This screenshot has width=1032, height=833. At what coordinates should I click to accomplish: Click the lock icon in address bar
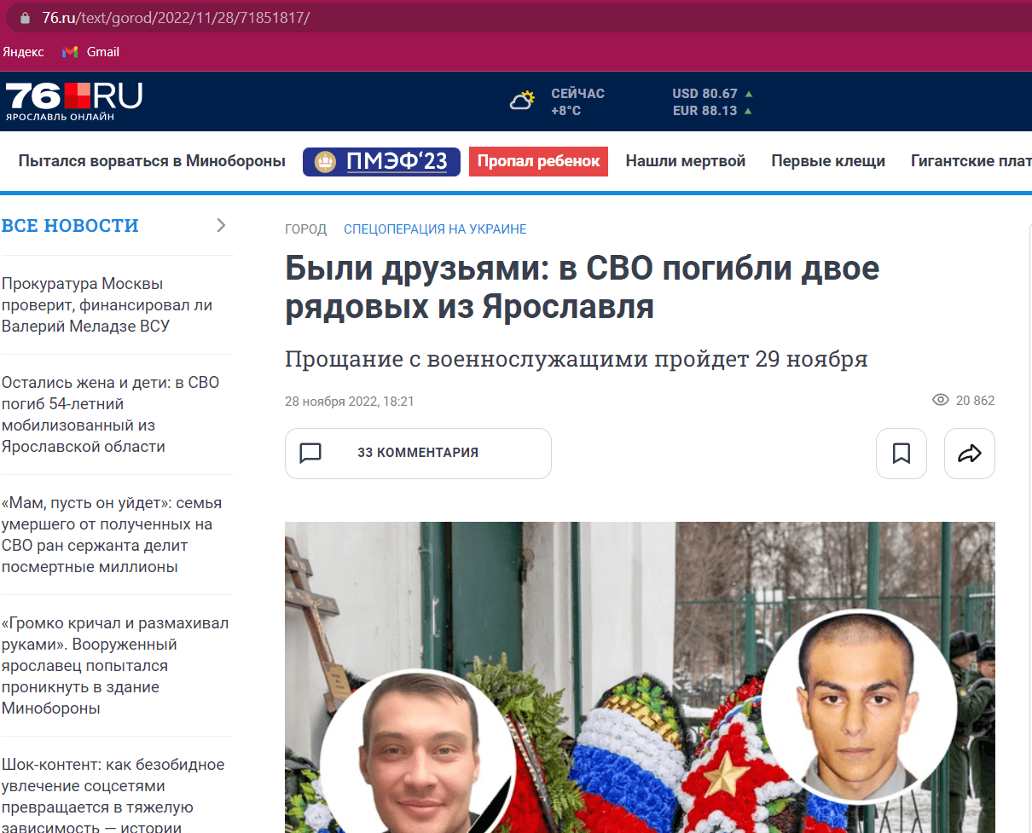(x=26, y=17)
